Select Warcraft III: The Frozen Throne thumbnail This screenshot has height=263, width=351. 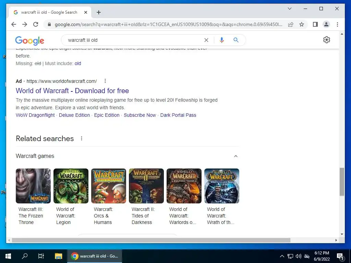pos(33,186)
